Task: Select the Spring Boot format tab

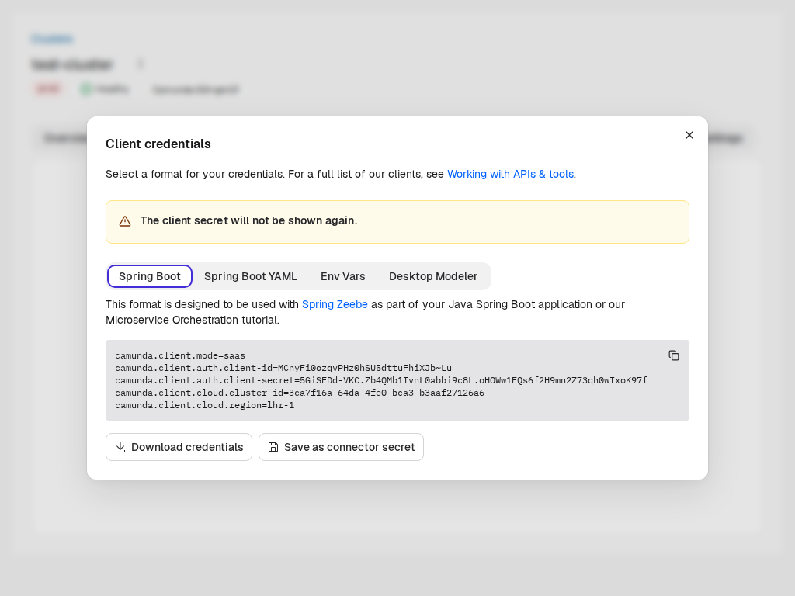Action: click(150, 276)
